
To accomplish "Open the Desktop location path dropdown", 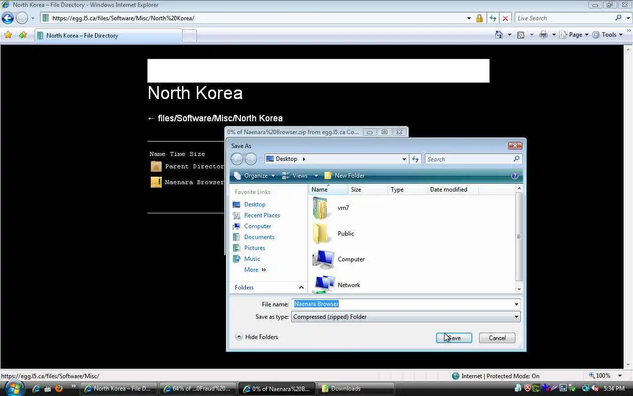I will pos(404,159).
